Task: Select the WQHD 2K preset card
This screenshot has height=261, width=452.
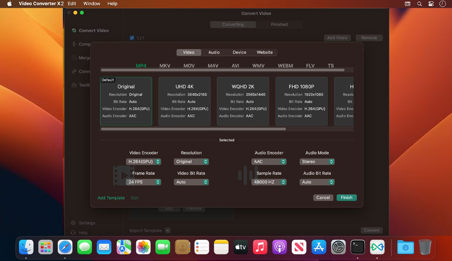Action: (x=243, y=101)
